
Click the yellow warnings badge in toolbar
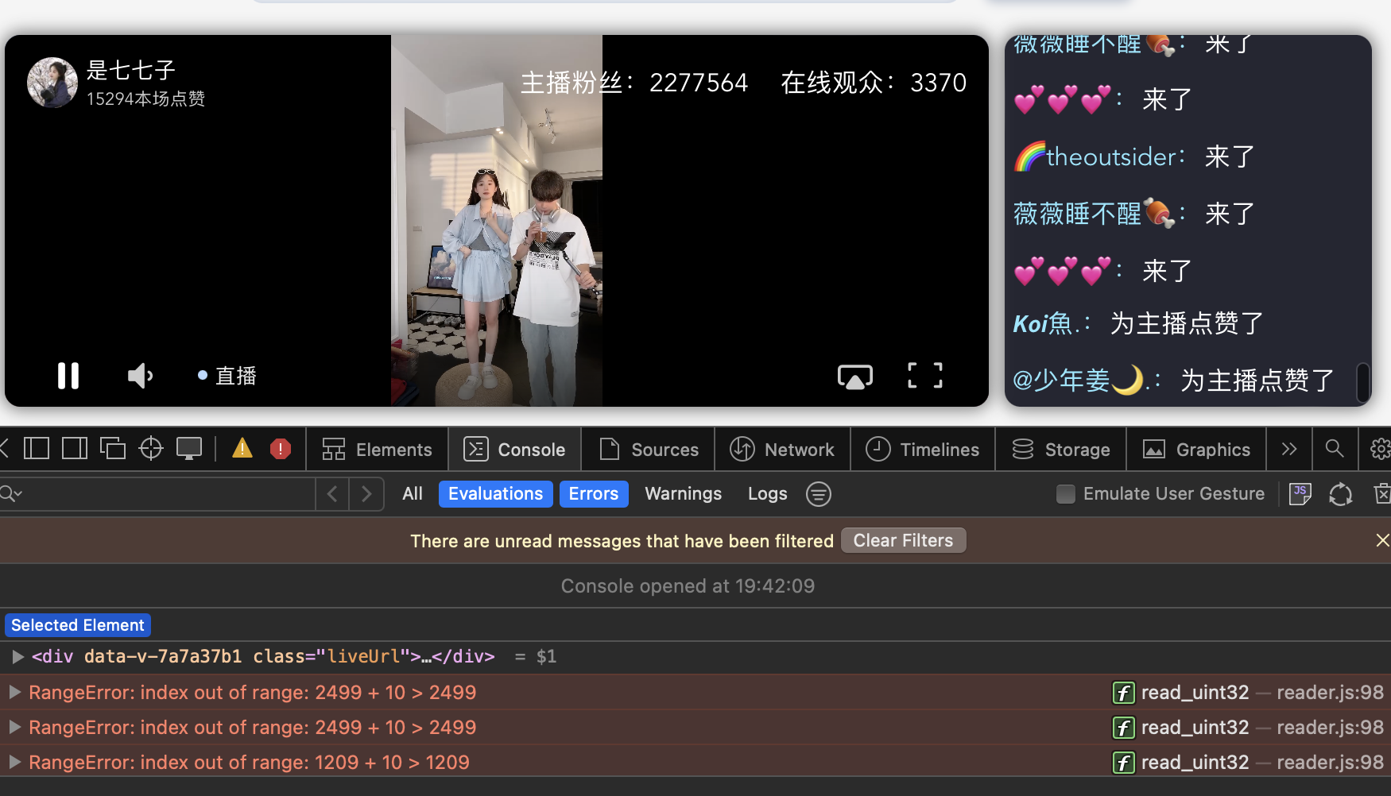[242, 448]
